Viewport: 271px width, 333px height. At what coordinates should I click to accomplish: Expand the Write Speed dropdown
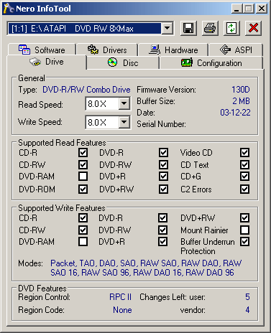(124, 122)
